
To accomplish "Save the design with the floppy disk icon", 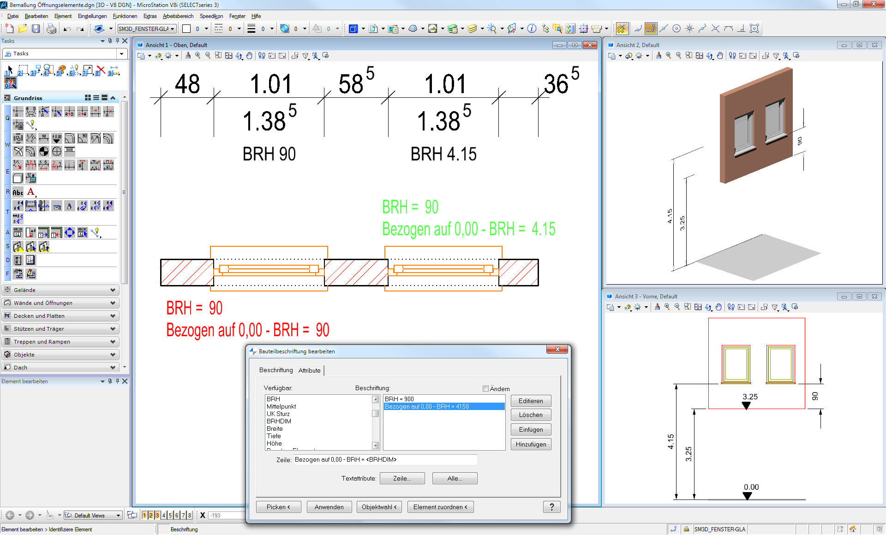I will (x=36, y=29).
